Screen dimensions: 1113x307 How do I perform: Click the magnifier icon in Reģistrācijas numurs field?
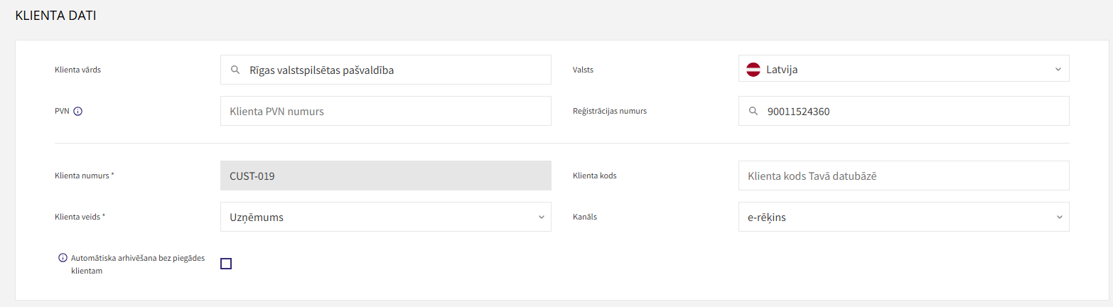[753, 112]
